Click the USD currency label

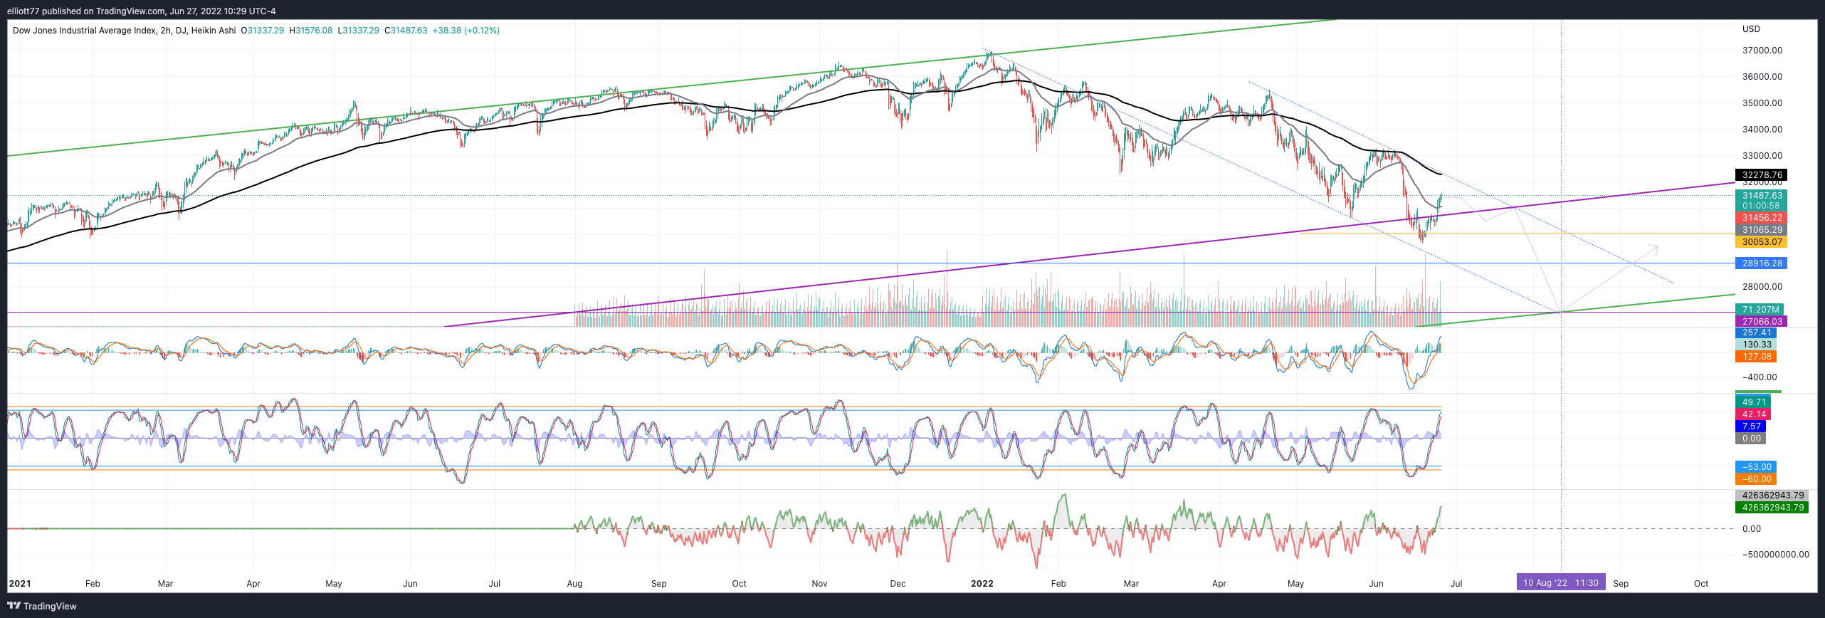pyautogui.click(x=1751, y=29)
